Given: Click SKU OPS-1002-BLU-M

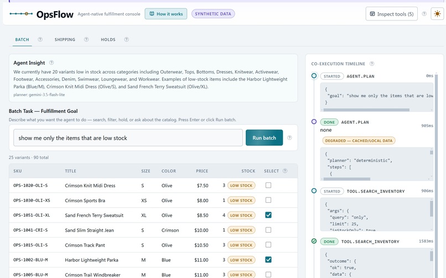Looking at the screenshot, I should tap(30, 260).
